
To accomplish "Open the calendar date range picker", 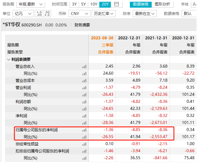I will coord(117,4).
